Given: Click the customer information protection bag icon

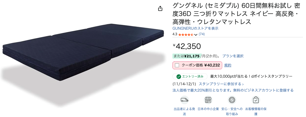Looking at the screenshot, I should tap(256, 100).
